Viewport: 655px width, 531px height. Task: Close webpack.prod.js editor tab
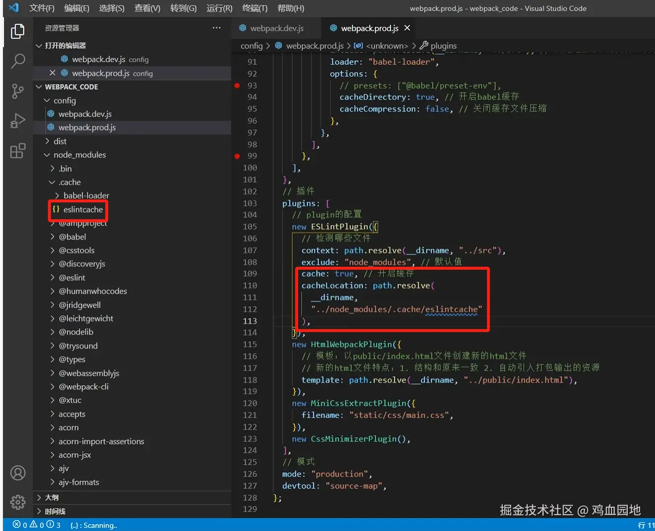(x=407, y=28)
